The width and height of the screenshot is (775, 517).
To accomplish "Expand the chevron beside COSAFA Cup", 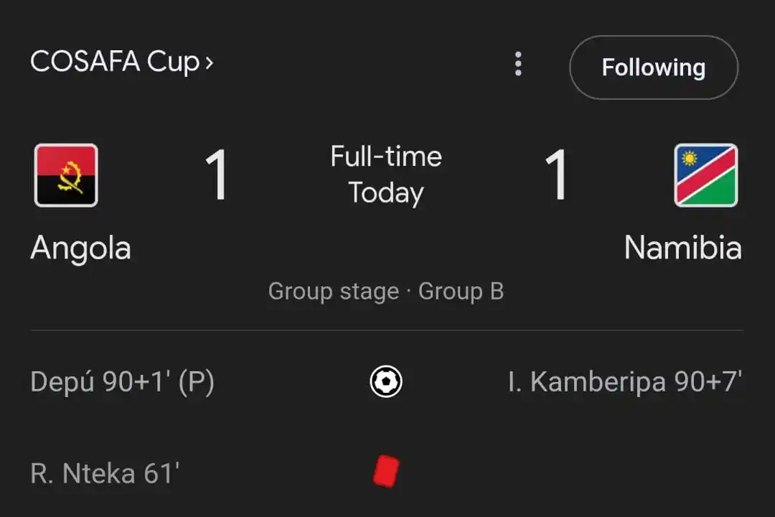I will point(209,63).
